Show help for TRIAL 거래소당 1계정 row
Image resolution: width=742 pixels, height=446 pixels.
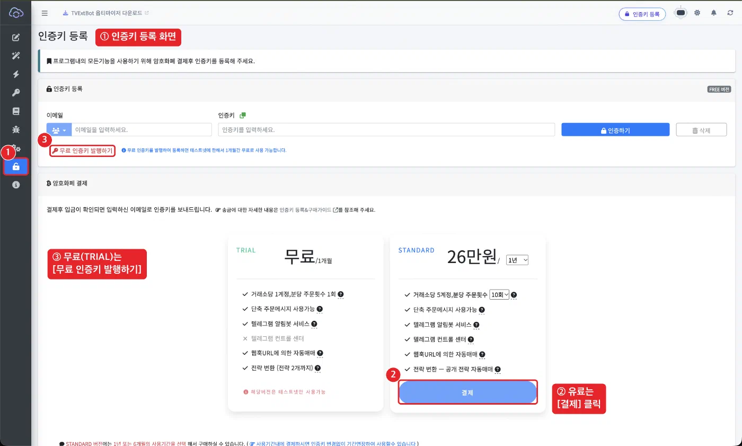[x=341, y=294]
